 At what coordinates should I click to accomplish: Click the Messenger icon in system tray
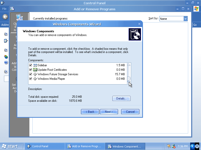173,146
